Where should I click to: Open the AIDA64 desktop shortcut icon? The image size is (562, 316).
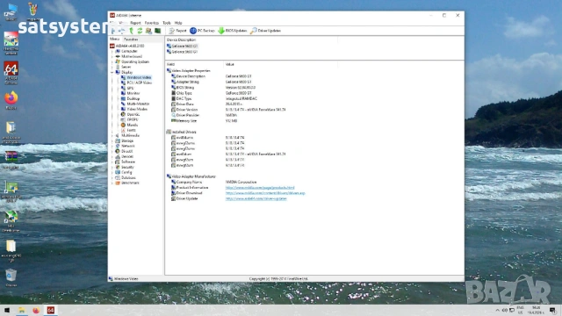11,73
